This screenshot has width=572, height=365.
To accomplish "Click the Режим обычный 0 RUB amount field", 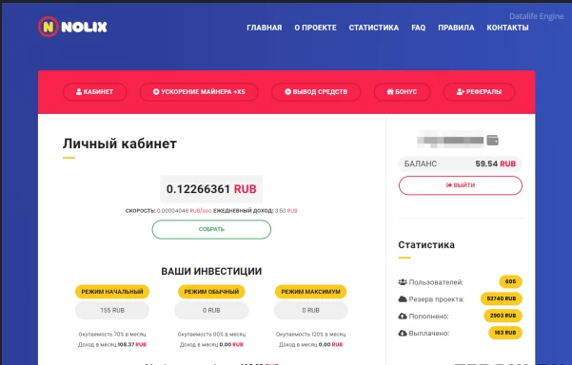I will [211, 311].
